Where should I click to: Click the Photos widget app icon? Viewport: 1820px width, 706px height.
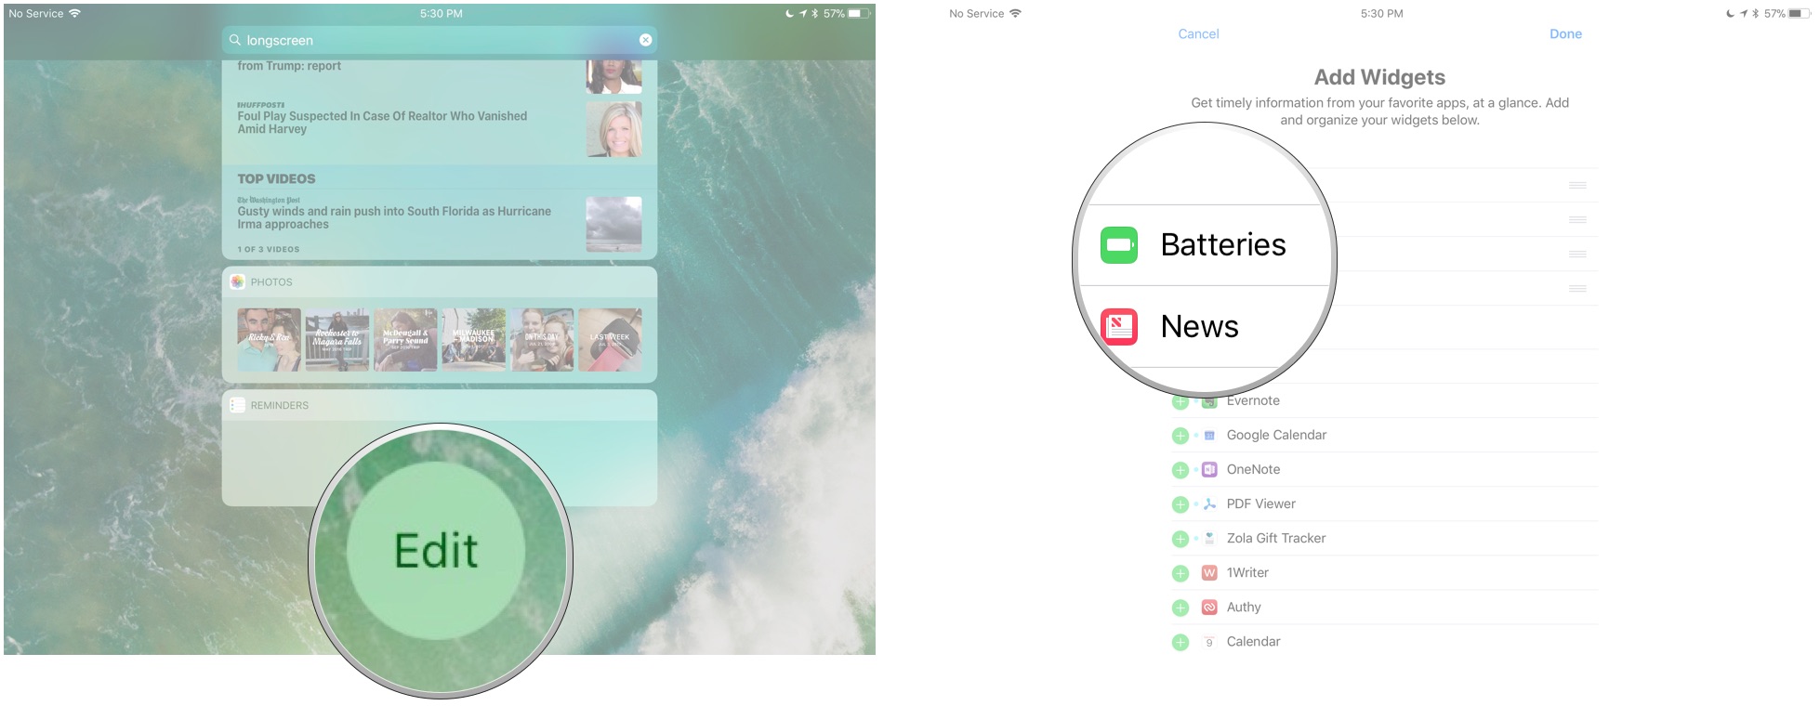click(237, 281)
